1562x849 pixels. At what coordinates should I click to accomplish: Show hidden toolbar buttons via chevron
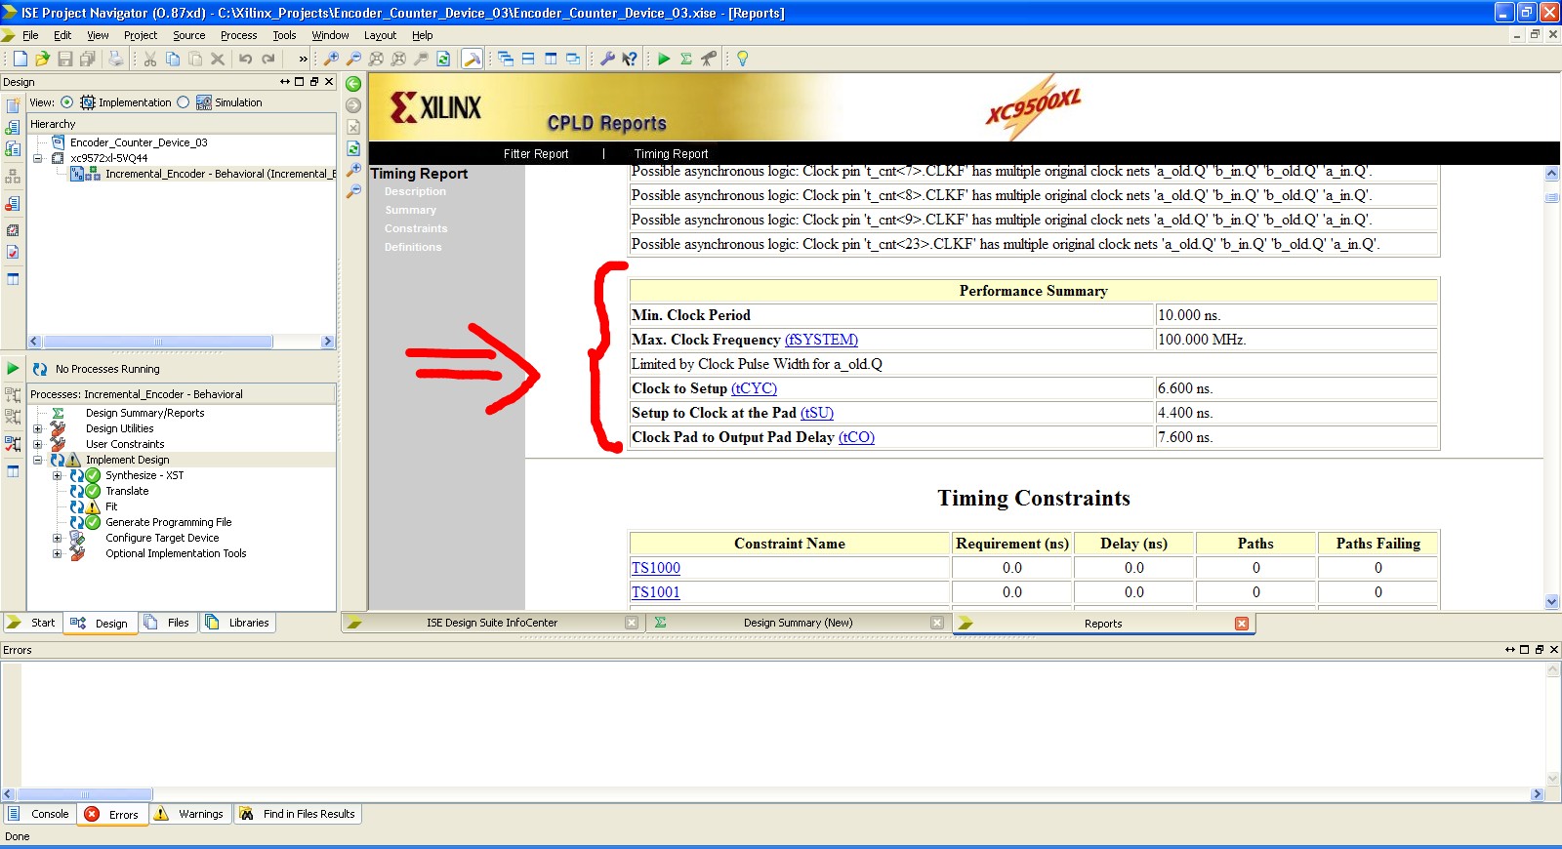[x=303, y=59]
